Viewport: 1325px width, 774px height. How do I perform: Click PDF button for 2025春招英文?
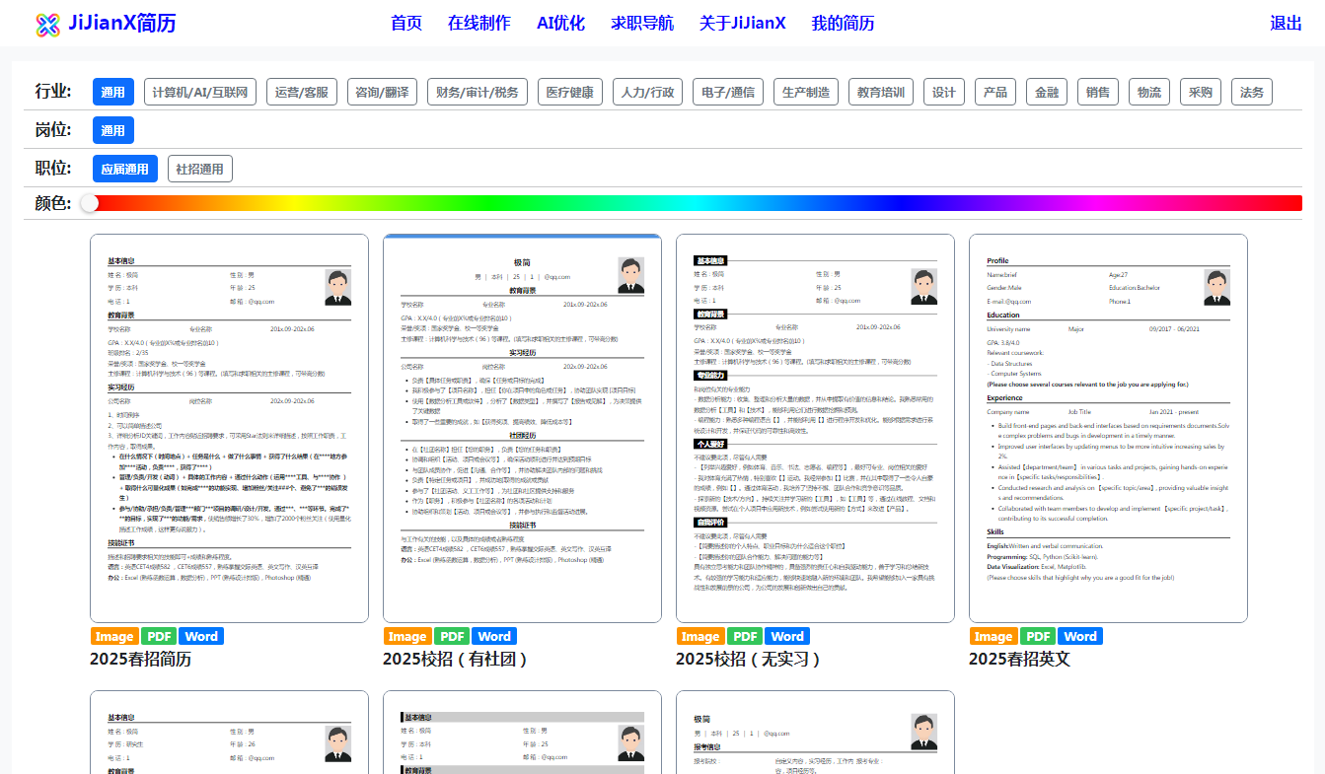pyautogui.click(x=1038, y=636)
